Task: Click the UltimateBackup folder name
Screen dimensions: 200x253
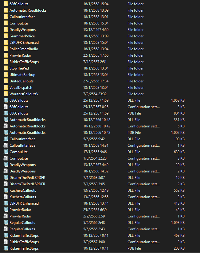Action: click(x=22, y=75)
